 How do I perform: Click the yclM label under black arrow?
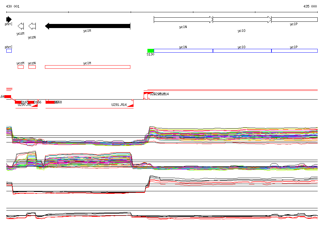click(87, 31)
